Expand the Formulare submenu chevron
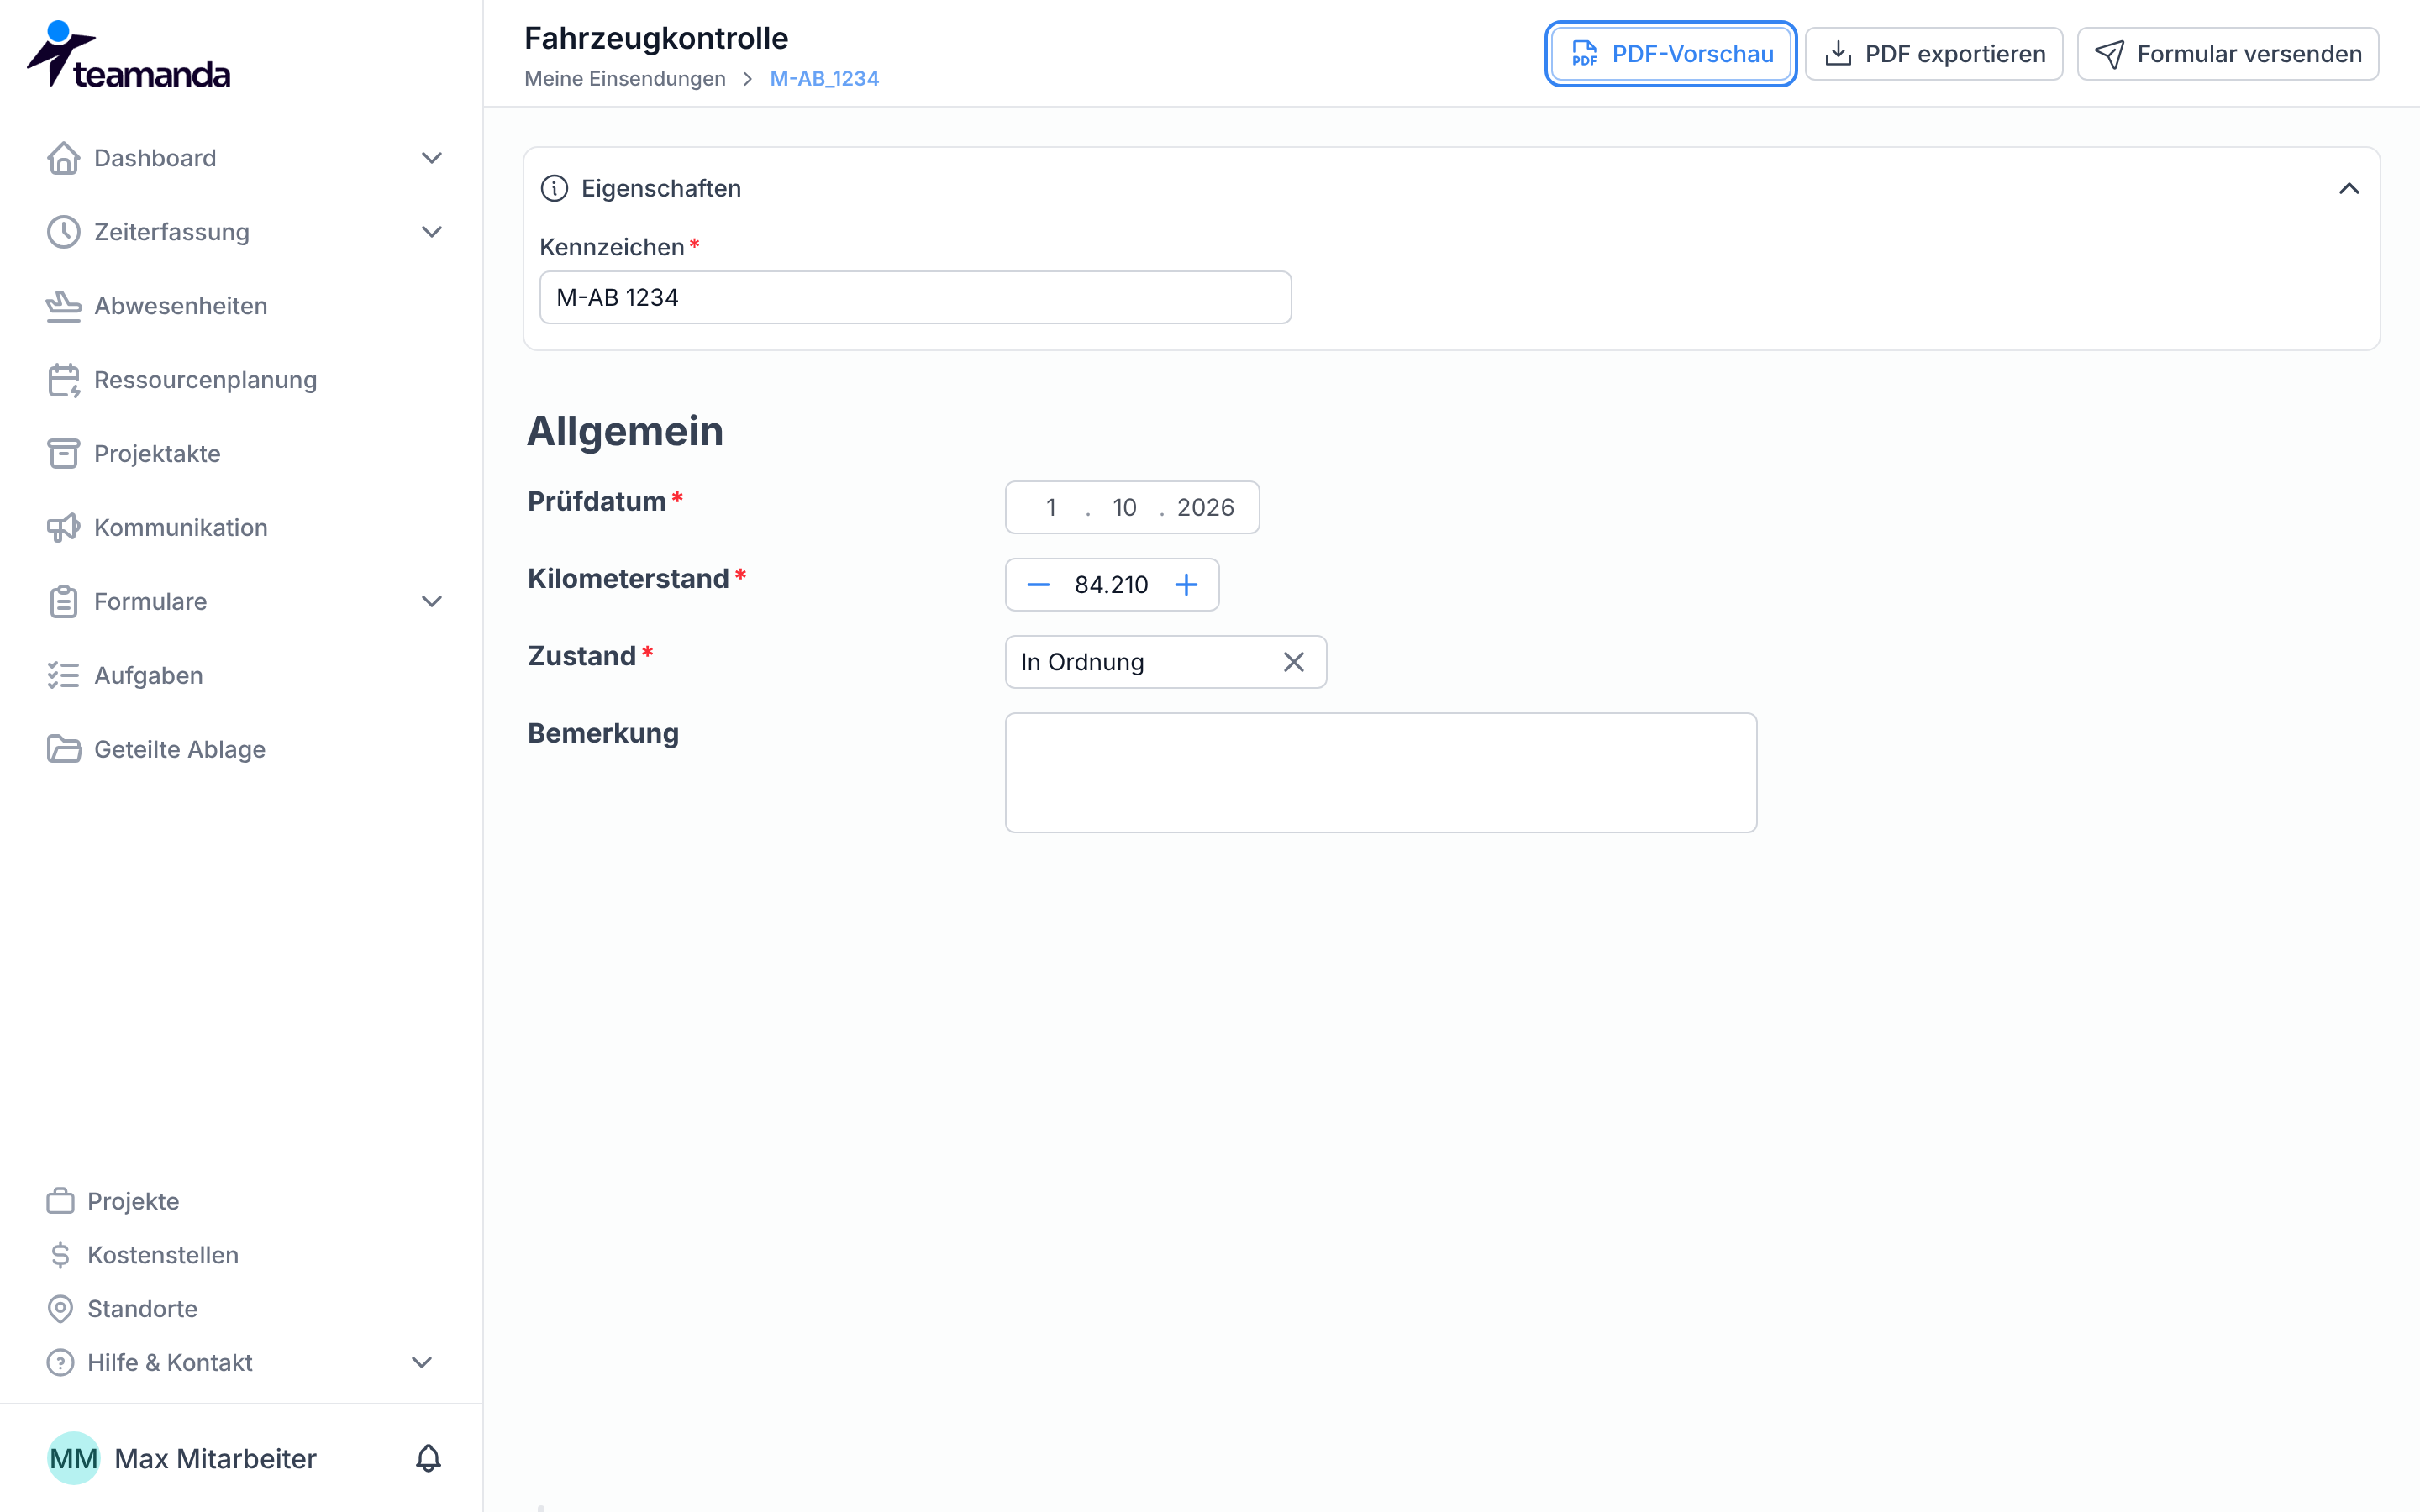Image resolution: width=2420 pixels, height=1512 pixels. 431,602
